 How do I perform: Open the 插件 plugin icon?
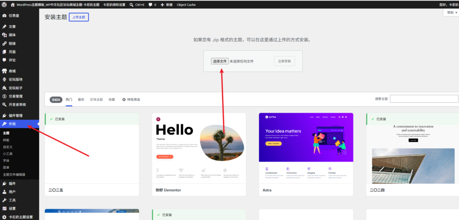pos(4,184)
